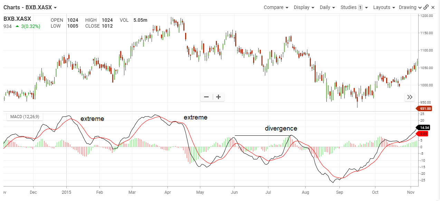Zoom in using the plus button

pos(218,97)
